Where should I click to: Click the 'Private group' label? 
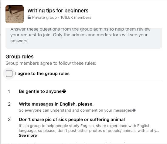point(44,18)
